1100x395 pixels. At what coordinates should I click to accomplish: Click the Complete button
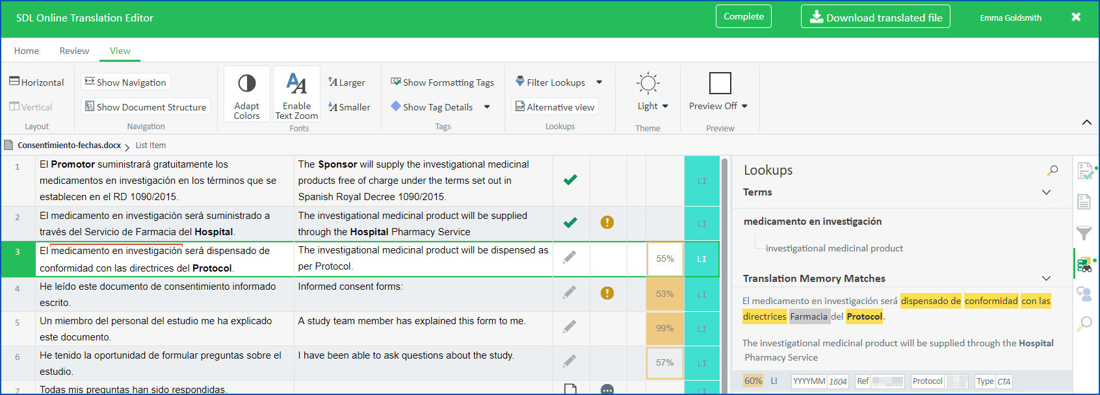(x=743, y=17)
